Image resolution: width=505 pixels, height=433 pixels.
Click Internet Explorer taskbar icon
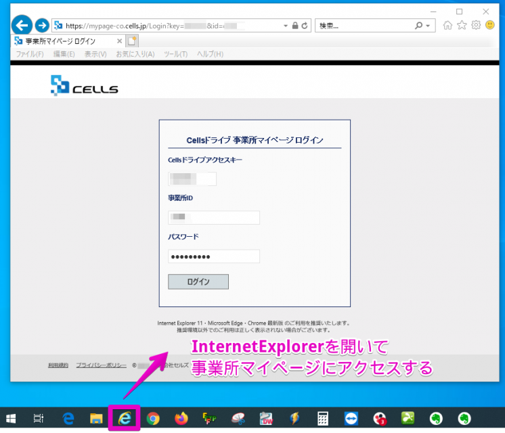125,418
